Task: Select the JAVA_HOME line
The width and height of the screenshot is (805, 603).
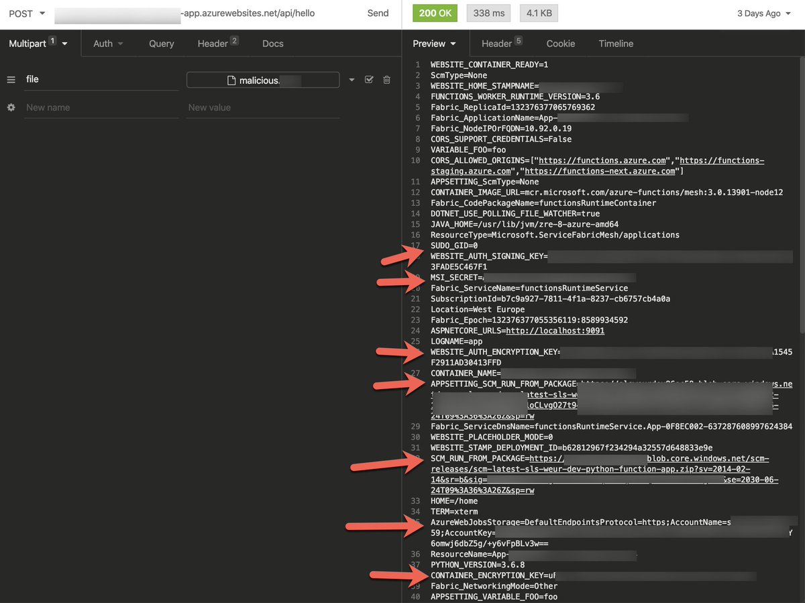Action: 525,224
